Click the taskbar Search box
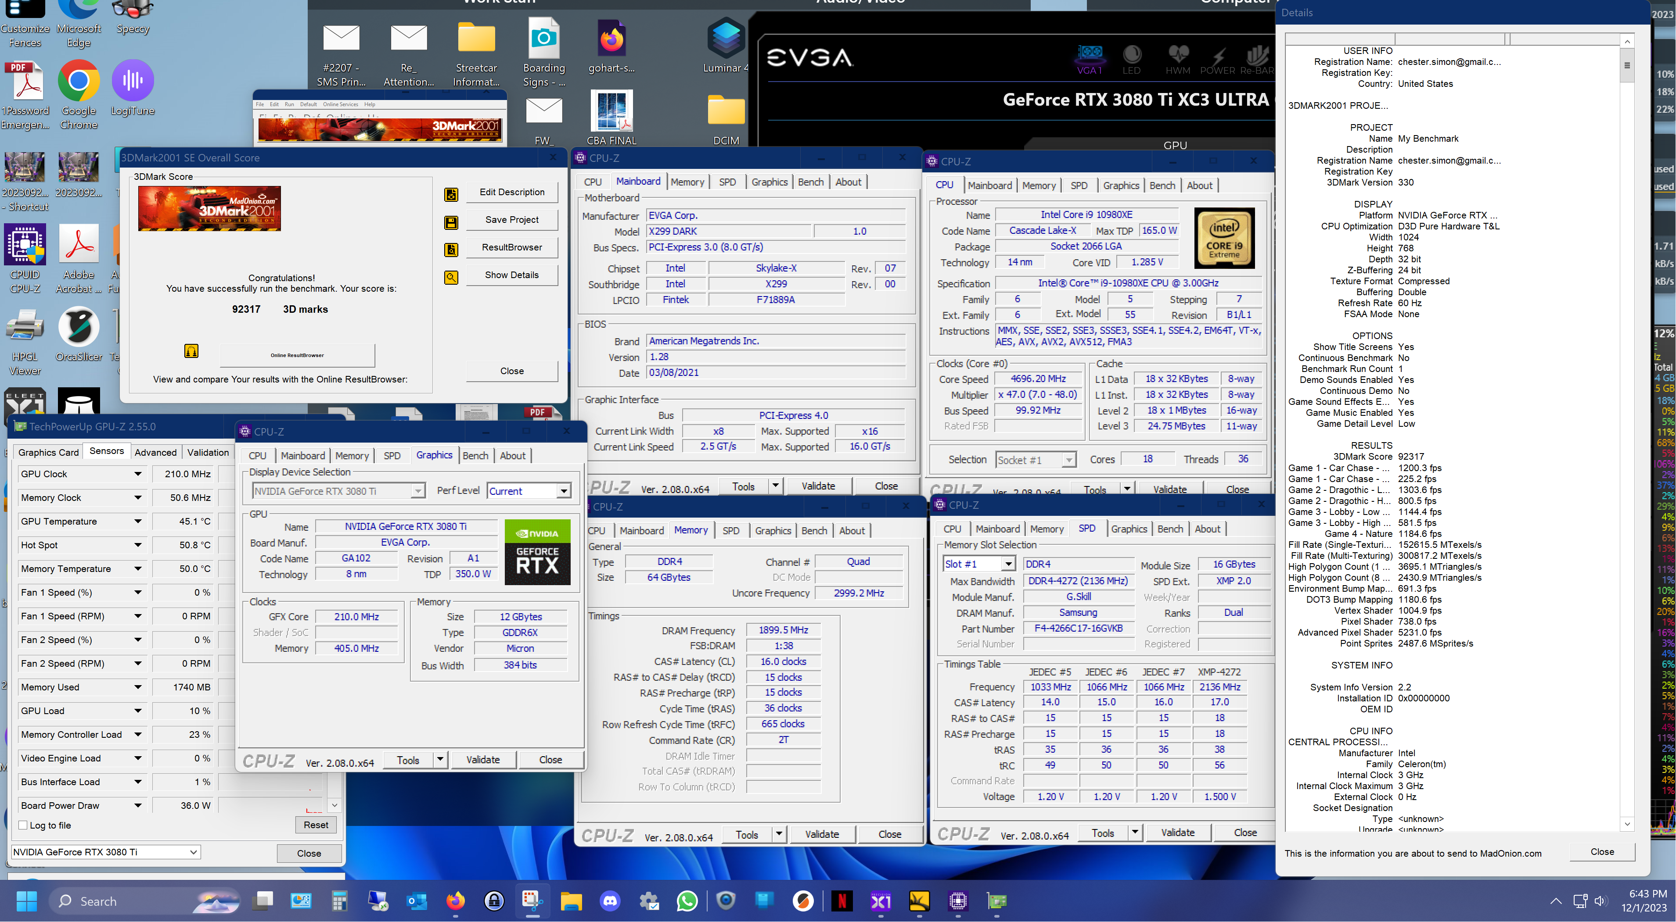 coord(144,901)
